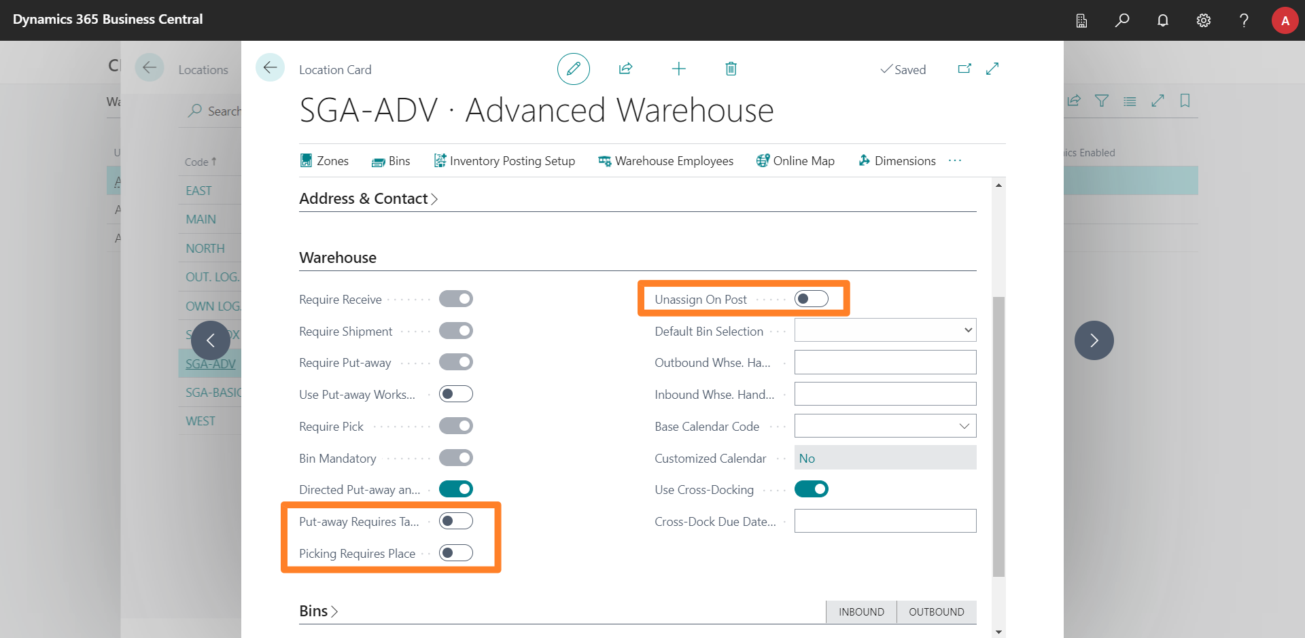1305x638 pixels.
Task: Click the card's vertical scrollbar thumb
Action: (998, 436)
